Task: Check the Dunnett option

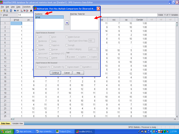Action: [67, 45]
